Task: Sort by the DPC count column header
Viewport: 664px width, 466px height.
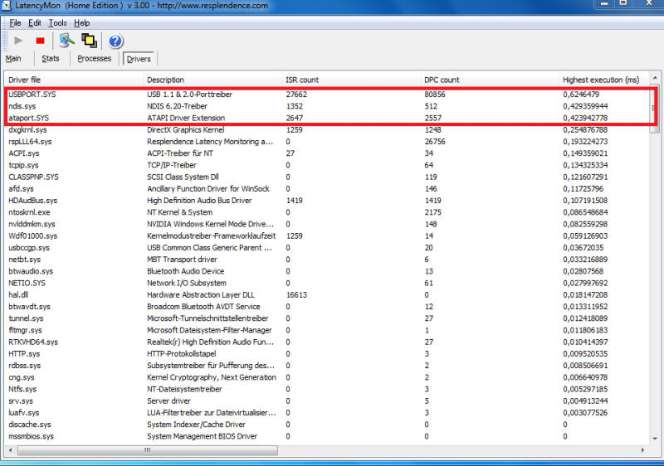Action: point(490,80)
